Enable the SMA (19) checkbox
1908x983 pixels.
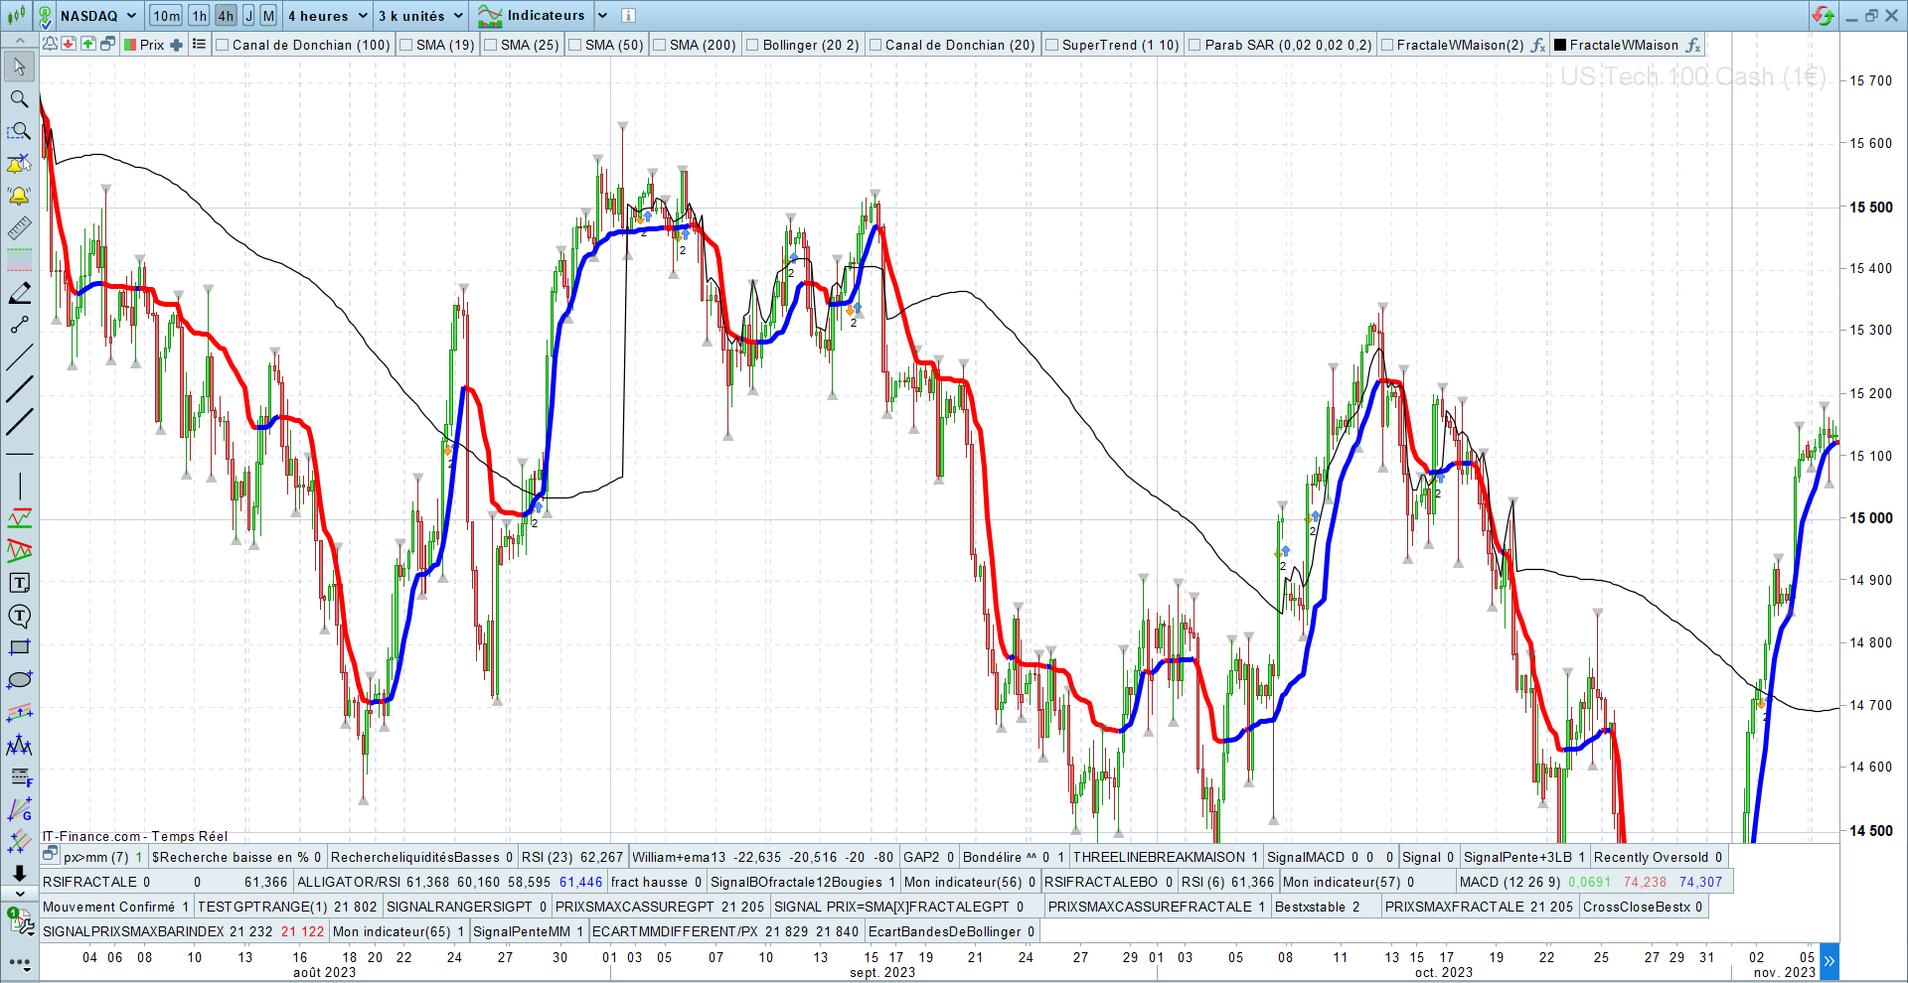(406, 45)
